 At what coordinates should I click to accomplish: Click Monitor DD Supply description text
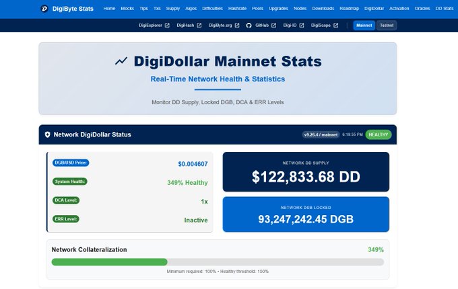218,102
